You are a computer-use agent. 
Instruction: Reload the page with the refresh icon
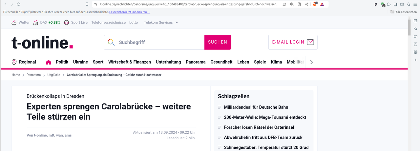[18, 4]
